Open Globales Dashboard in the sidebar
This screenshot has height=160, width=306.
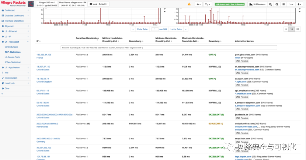[x=14, y=15]
